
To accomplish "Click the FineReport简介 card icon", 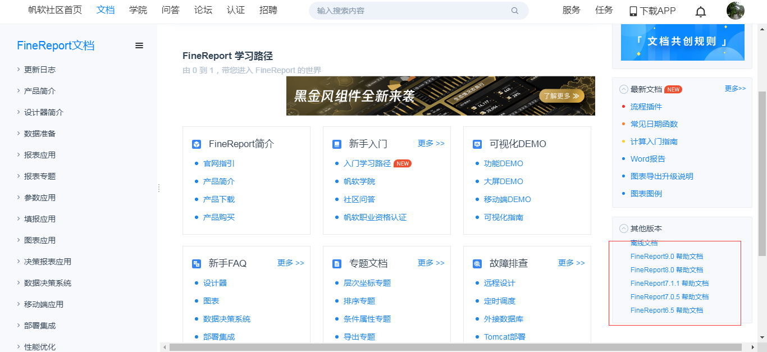I will point(197,144).
